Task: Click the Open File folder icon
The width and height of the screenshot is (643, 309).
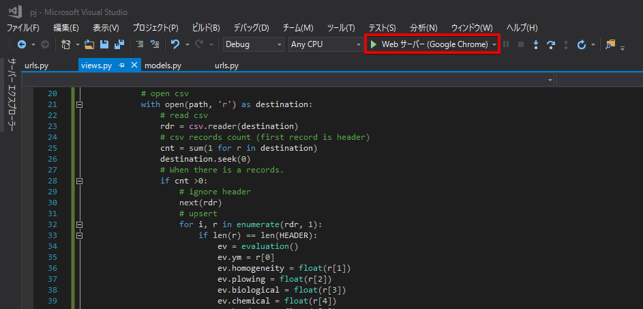Action: click(89, 44)
